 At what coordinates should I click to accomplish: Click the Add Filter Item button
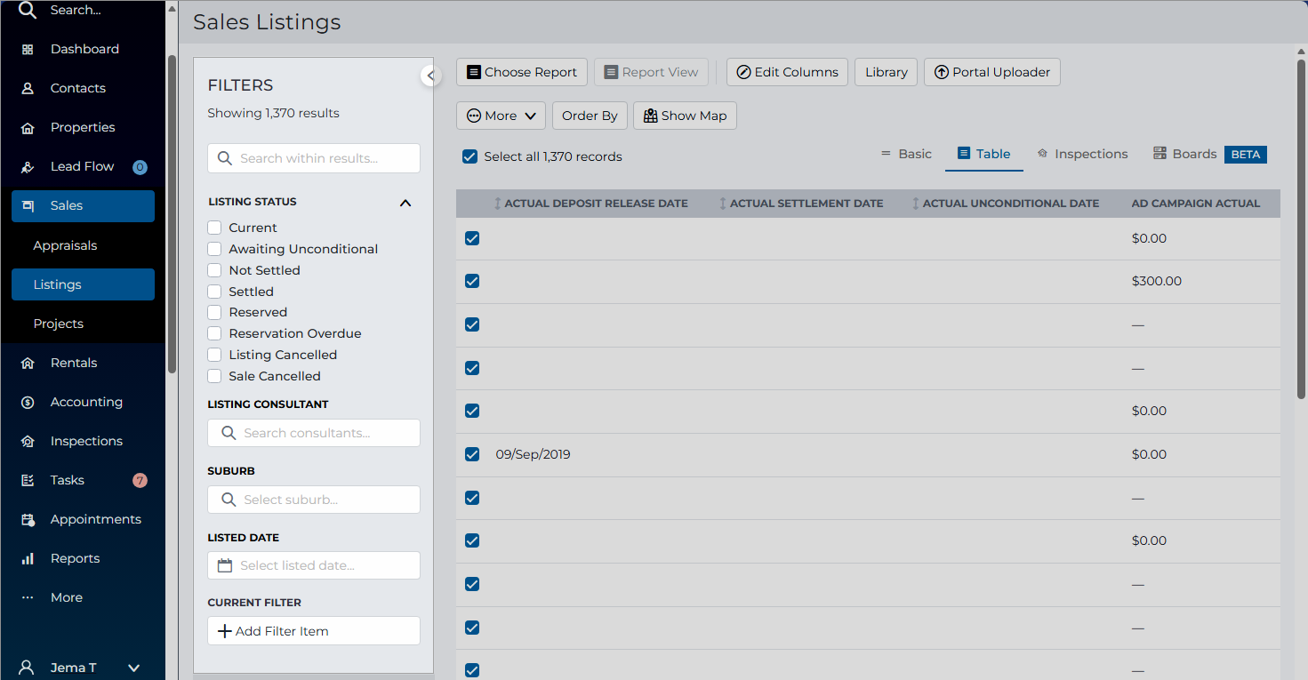[314, 631]
